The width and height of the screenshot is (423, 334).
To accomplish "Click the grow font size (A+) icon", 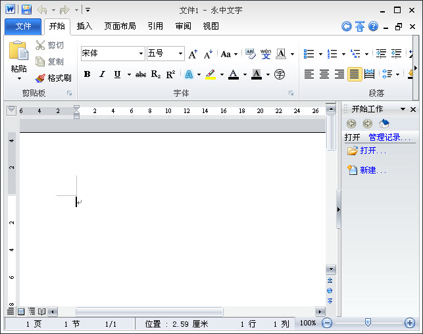I will pyautogui.click(x=193, y=54).
